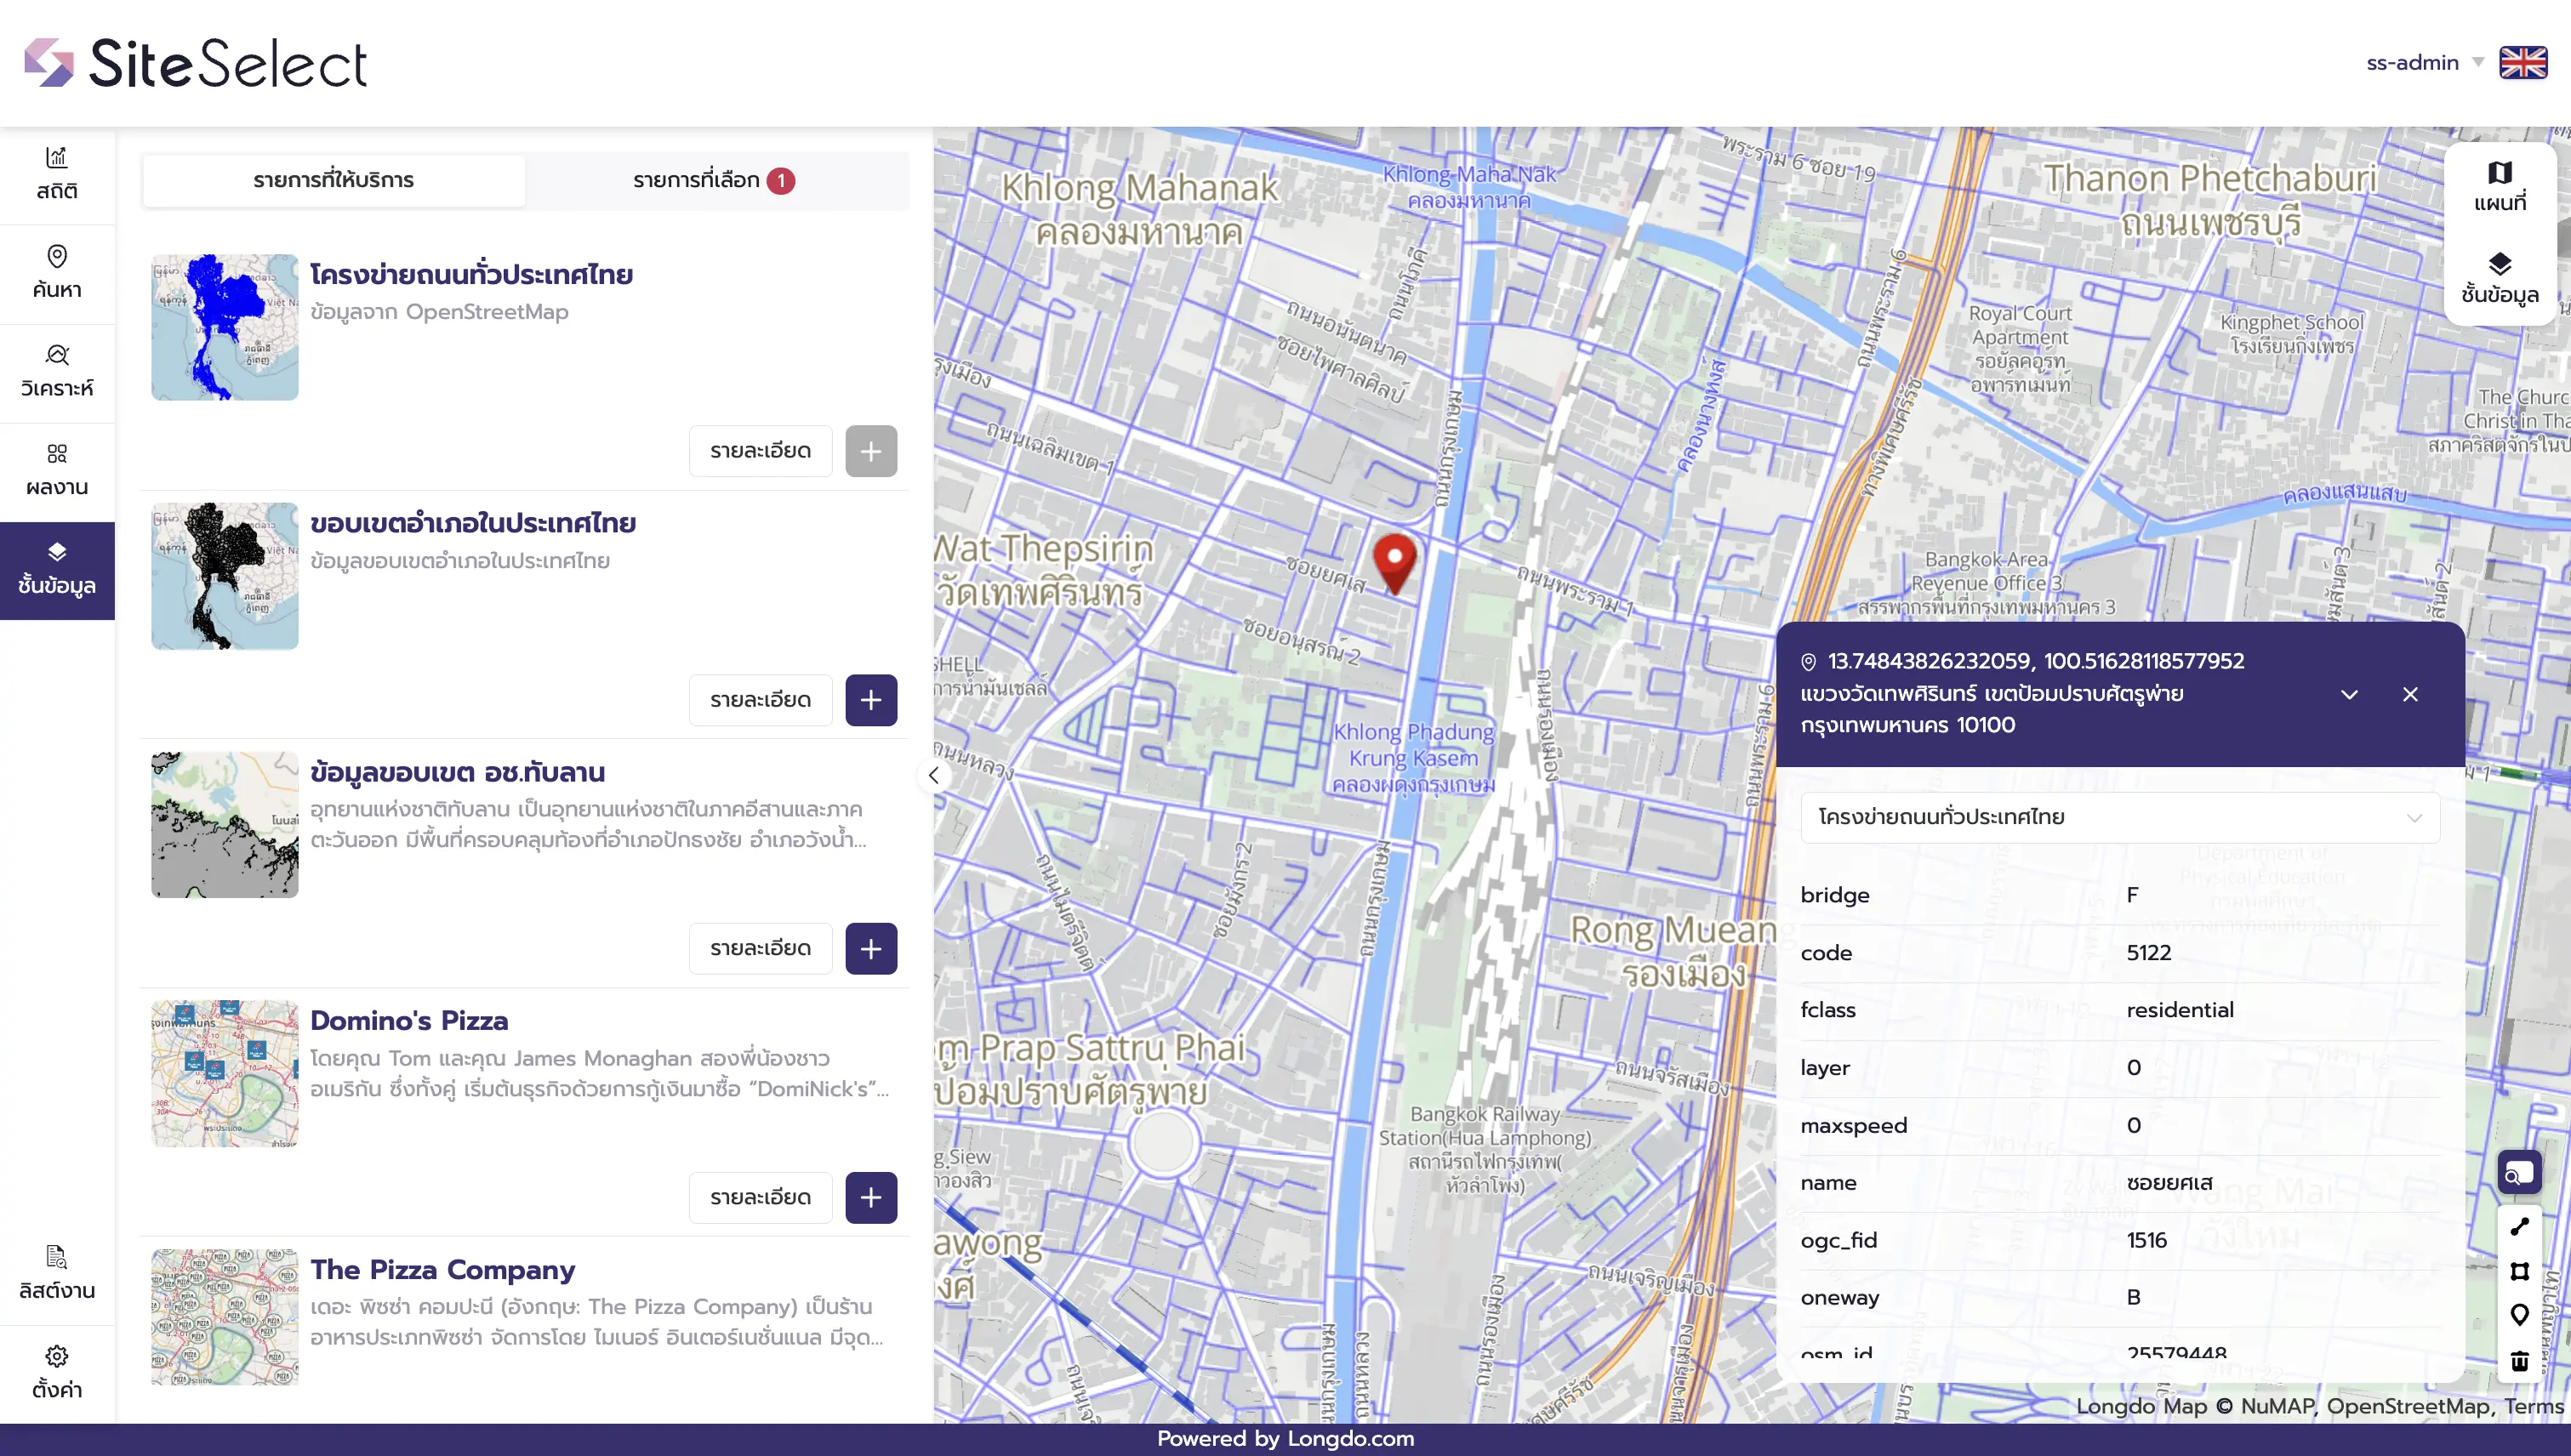The width and height of the screenshot is (2571, 1456).
Task: Click the name value ซอยยศเส
Action: [2169, 1183]
